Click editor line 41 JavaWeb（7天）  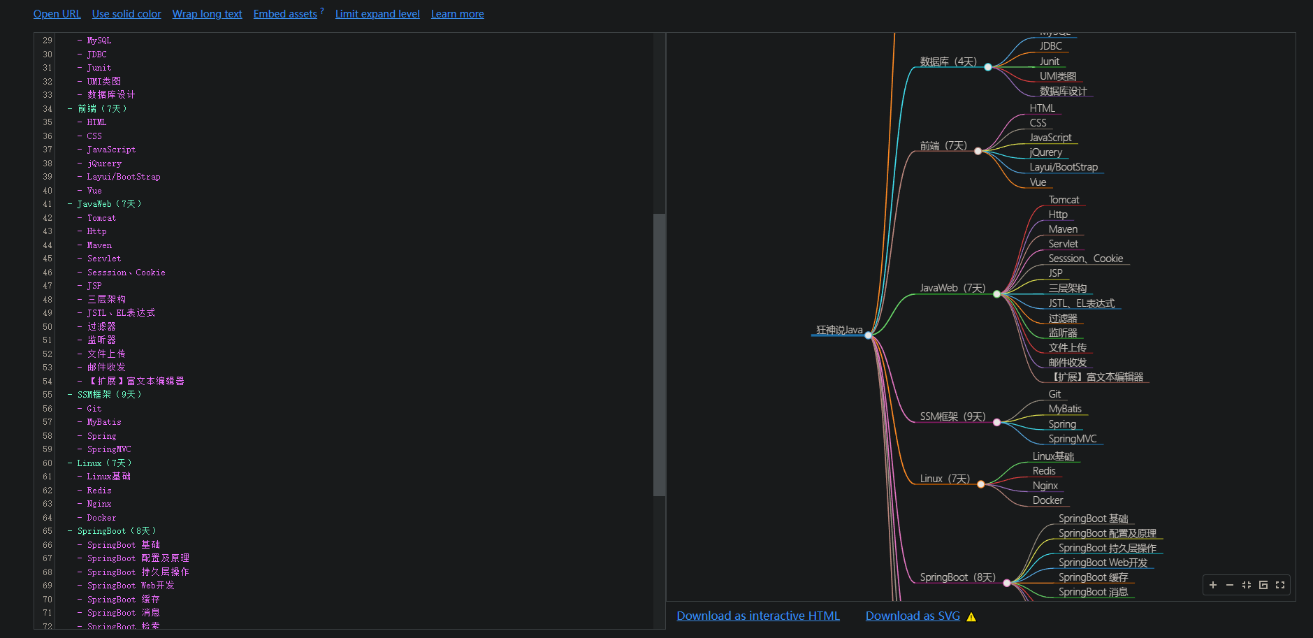[x=109, y=204]
